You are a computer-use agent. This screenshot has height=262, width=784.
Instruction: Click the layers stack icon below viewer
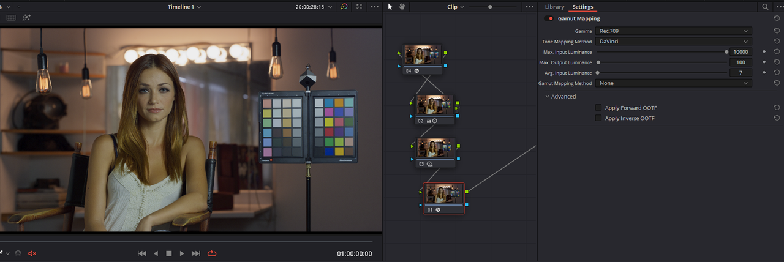point(18,253)
